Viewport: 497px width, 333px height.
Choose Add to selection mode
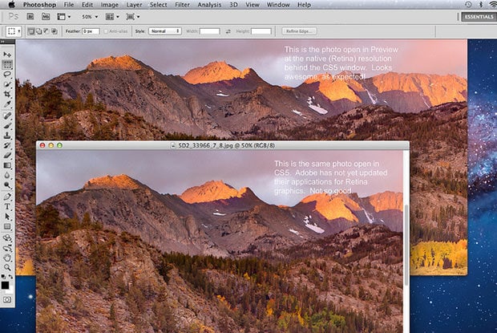coord(38,31)
